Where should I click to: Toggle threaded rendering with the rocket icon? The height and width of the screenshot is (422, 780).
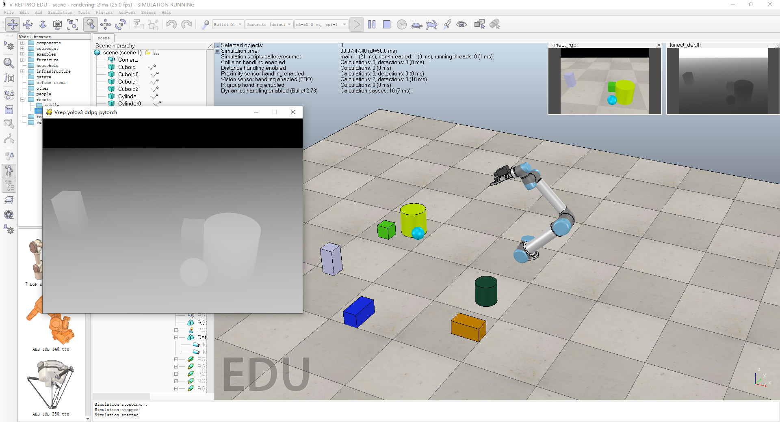(x=447, y=24)
